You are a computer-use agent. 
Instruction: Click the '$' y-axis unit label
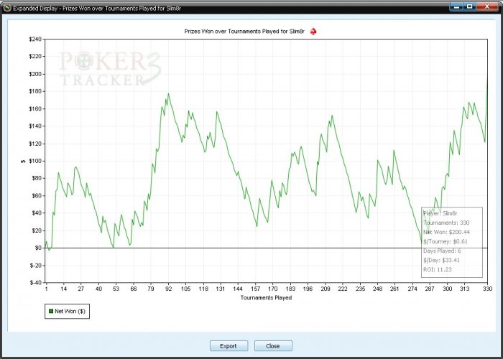(x=23, y=162)
